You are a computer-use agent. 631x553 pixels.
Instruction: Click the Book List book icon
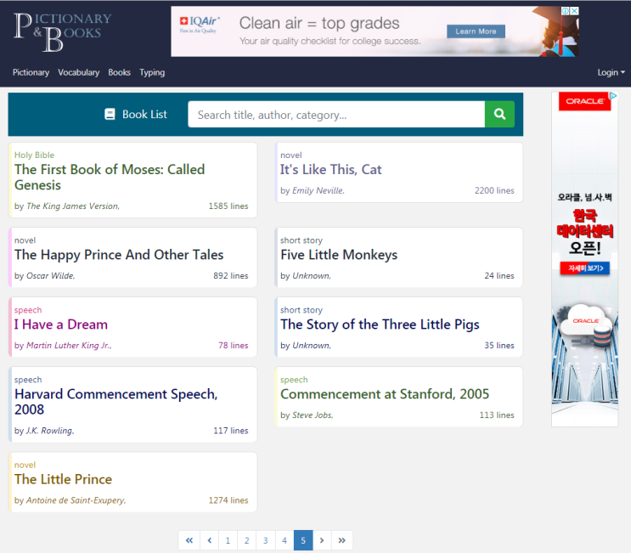pyautogui.click(x=110, y=115)
